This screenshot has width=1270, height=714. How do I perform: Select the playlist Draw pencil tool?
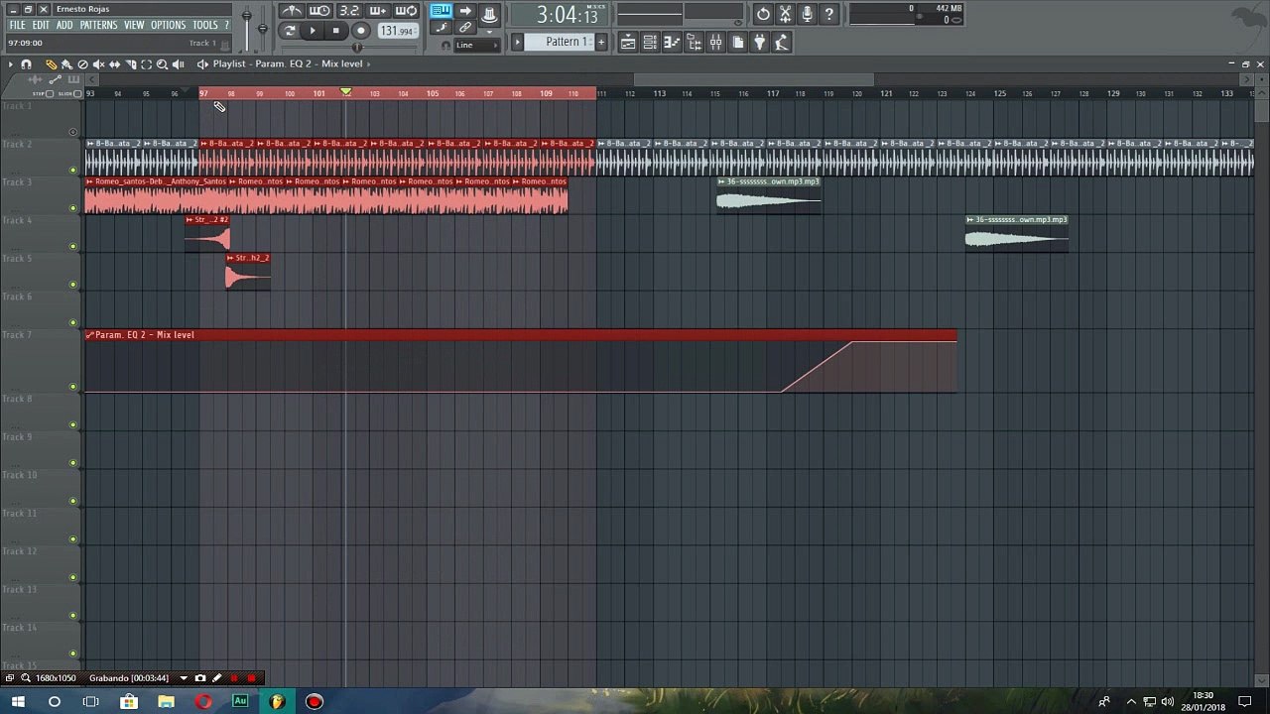(51, 63)
